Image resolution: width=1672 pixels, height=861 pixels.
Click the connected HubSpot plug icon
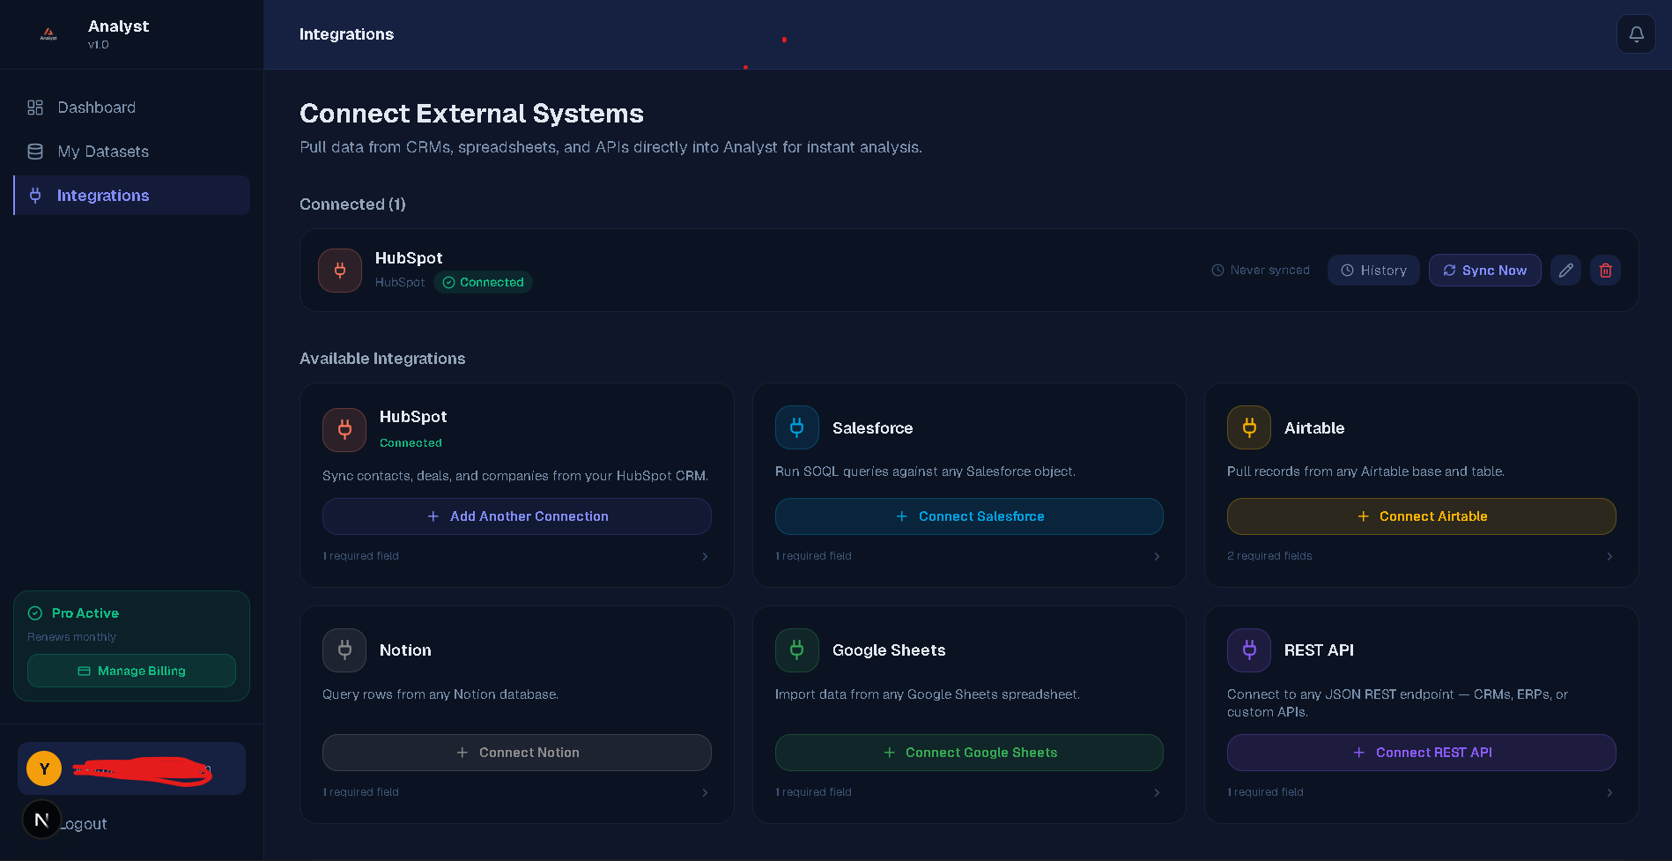pyautogui.click(x=340, y=271)
